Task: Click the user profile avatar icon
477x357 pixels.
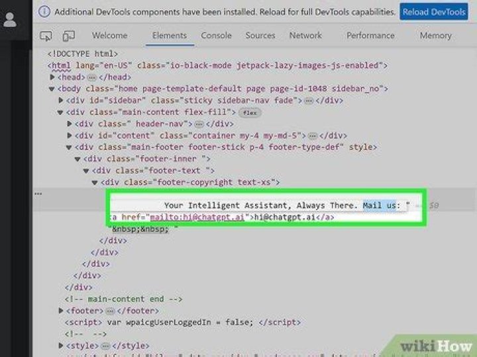Action: [x=10, y=20]
